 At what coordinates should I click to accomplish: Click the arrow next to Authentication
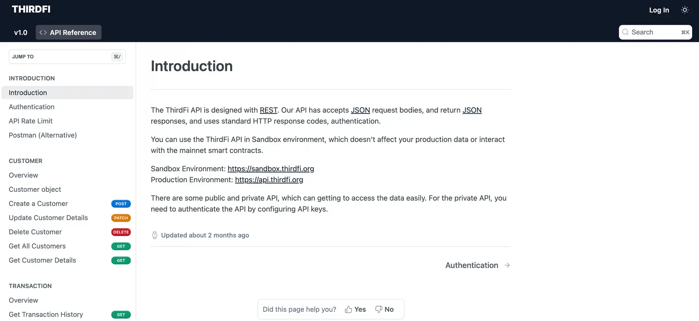507,265
